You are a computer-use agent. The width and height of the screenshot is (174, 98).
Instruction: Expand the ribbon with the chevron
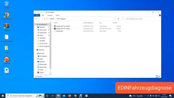(x=158, y=15)
